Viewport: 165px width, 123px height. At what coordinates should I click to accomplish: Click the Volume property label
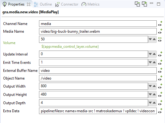coord(9,43)
